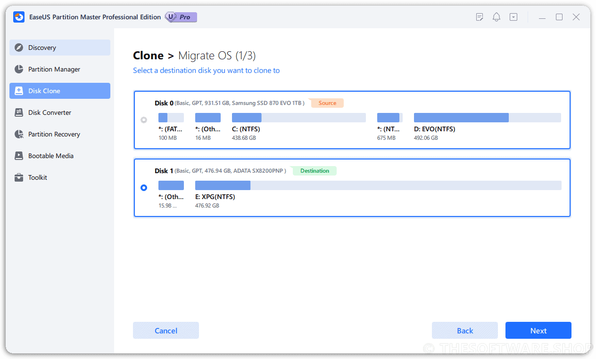Screen dimensions: 596x359
Task: Open Bootable Media
Action: click(60, 156)
